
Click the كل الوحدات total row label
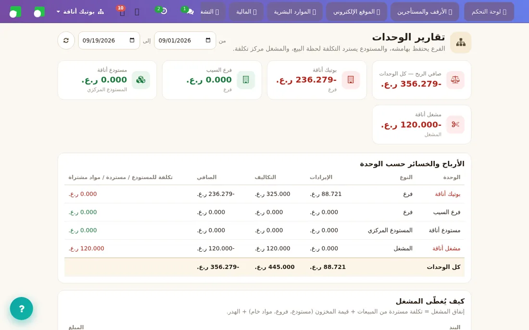tap(443, 267)
